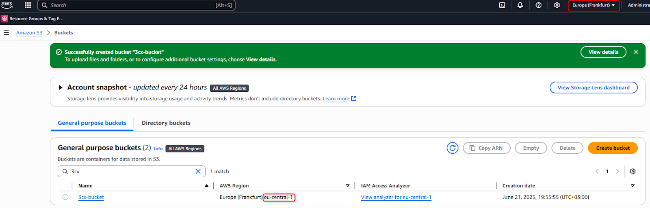The height and width of the screenshot is (208, 650).
Task: Refresh the buckets list
Action: 453,148
